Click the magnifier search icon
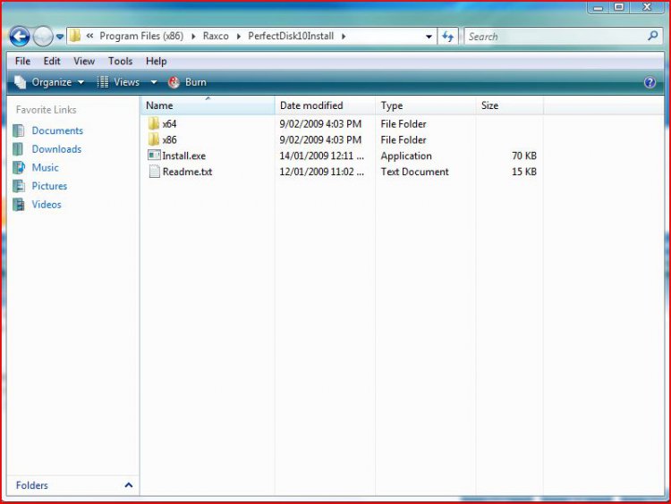 coord(652,36)
